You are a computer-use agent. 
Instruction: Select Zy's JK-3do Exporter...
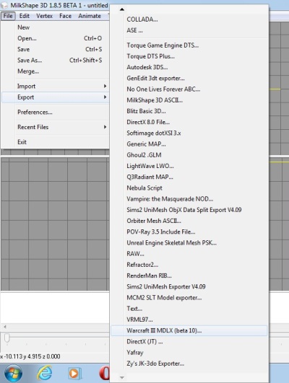[x=189, y=364]
